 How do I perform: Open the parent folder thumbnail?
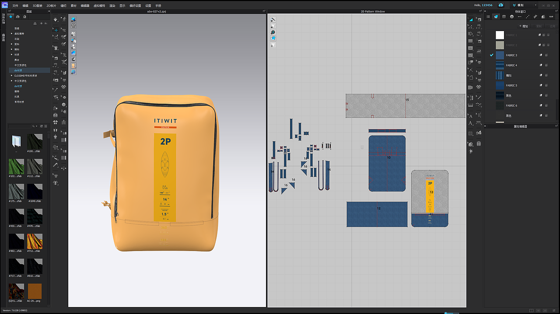tap(16, 141)
